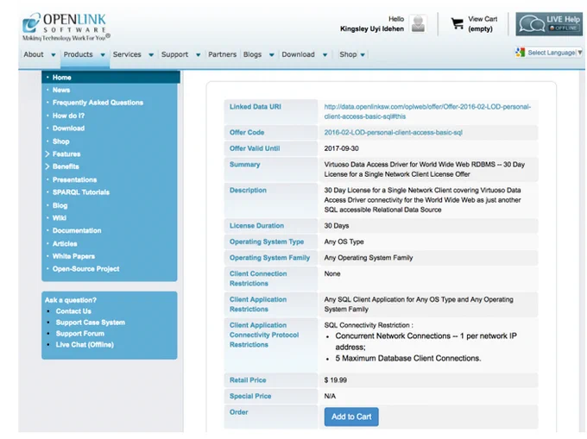Screen dimensions: 587x439
Task: Add the offer to cart
Action: (x=351, y=417)
